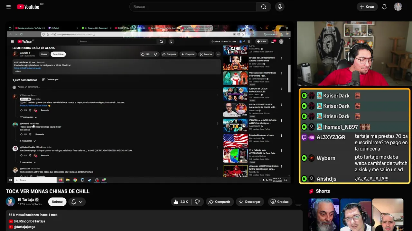In the video, open El Caso de La Streamer menu

click(281, 58)
